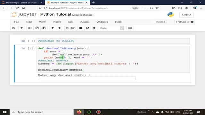
Task: Open the Insert menu
Action: [x=57, y=22]
